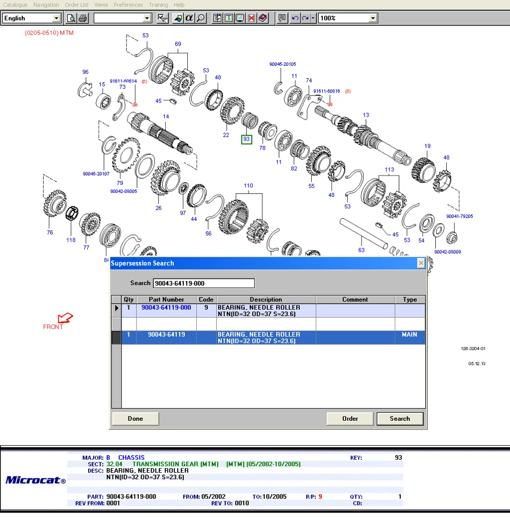Click callout number 110 in the diagram
Viewport: 510px width, 517px height.
pos(249,185)
